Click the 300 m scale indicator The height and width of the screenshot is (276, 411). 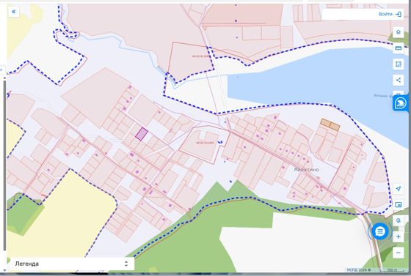coord(392,269)
